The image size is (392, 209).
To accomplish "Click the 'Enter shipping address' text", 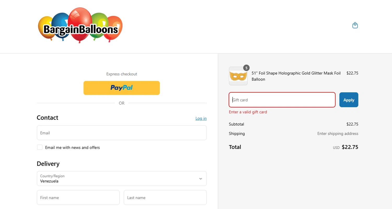I will 338,133.
